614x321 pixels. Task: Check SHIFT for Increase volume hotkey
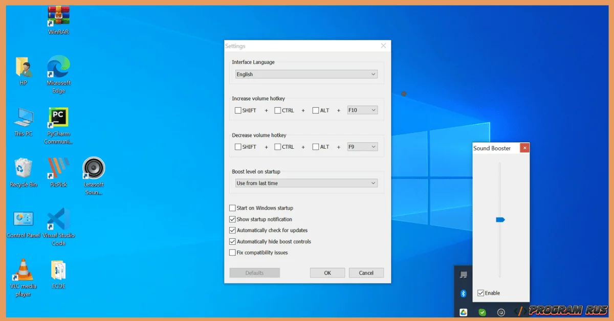238,110
